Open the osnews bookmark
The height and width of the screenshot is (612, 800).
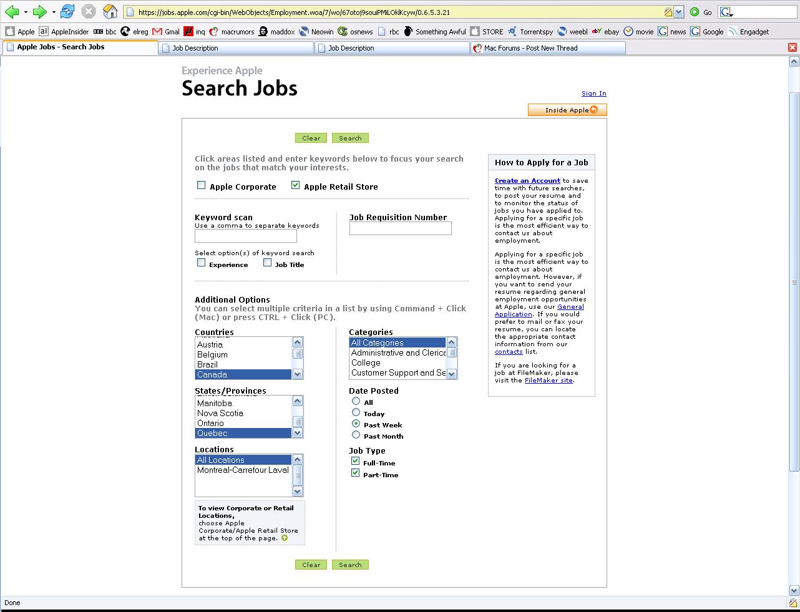(355, 31)
